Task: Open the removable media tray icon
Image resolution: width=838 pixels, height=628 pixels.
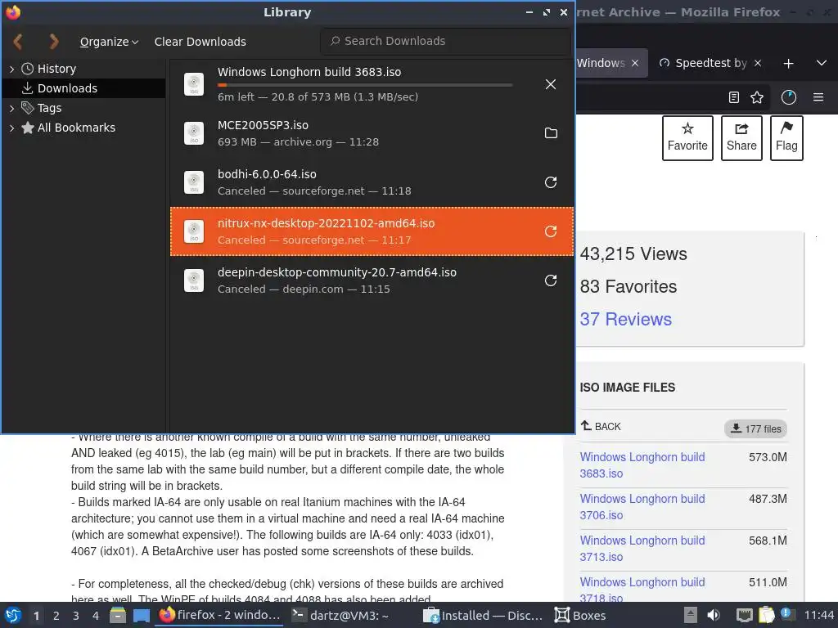Action: [691, 615]
